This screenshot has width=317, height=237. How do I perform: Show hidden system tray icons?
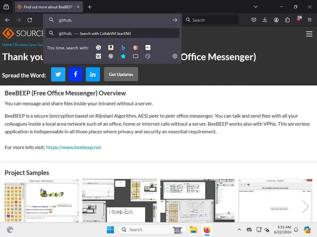coord(239,230)
